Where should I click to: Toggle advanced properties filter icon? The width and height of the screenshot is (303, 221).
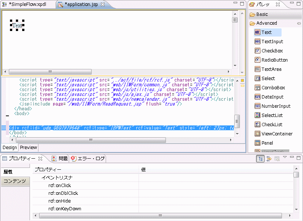[269, 159]
